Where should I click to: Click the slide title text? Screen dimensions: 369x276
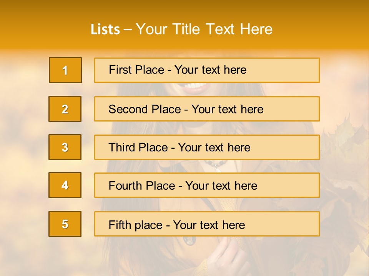(181, 29)
